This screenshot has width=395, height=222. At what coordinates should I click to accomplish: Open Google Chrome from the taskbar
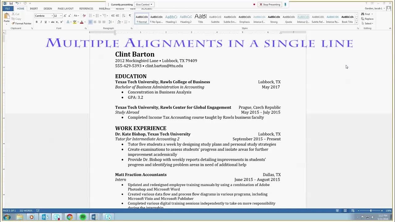69,217
